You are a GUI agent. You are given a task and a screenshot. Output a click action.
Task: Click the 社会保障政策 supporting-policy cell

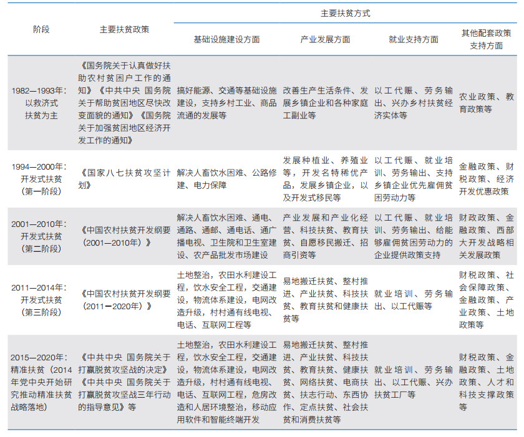(486, 300)
